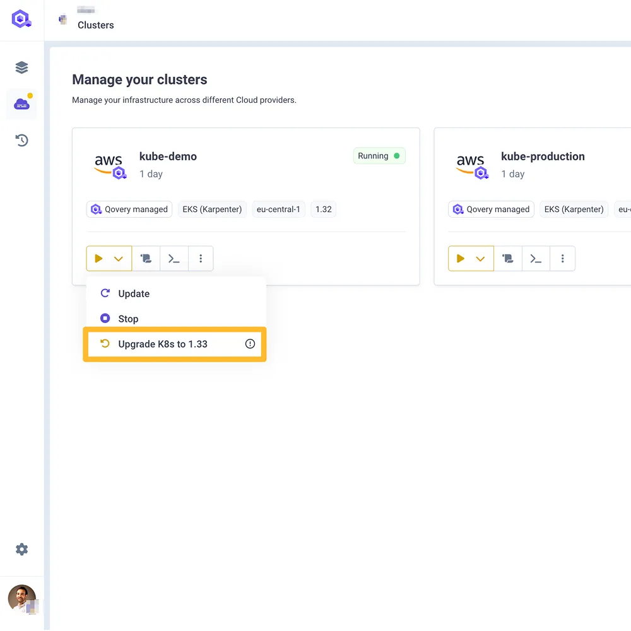Open the environments layers icon in sidebar
The height and width of the screenshot is (631, 631).
tap(21, 68)
